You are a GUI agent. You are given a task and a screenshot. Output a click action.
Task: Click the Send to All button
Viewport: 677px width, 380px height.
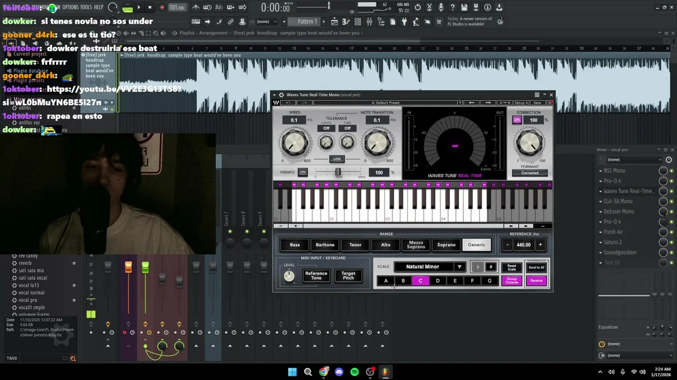tap(536, 268)
